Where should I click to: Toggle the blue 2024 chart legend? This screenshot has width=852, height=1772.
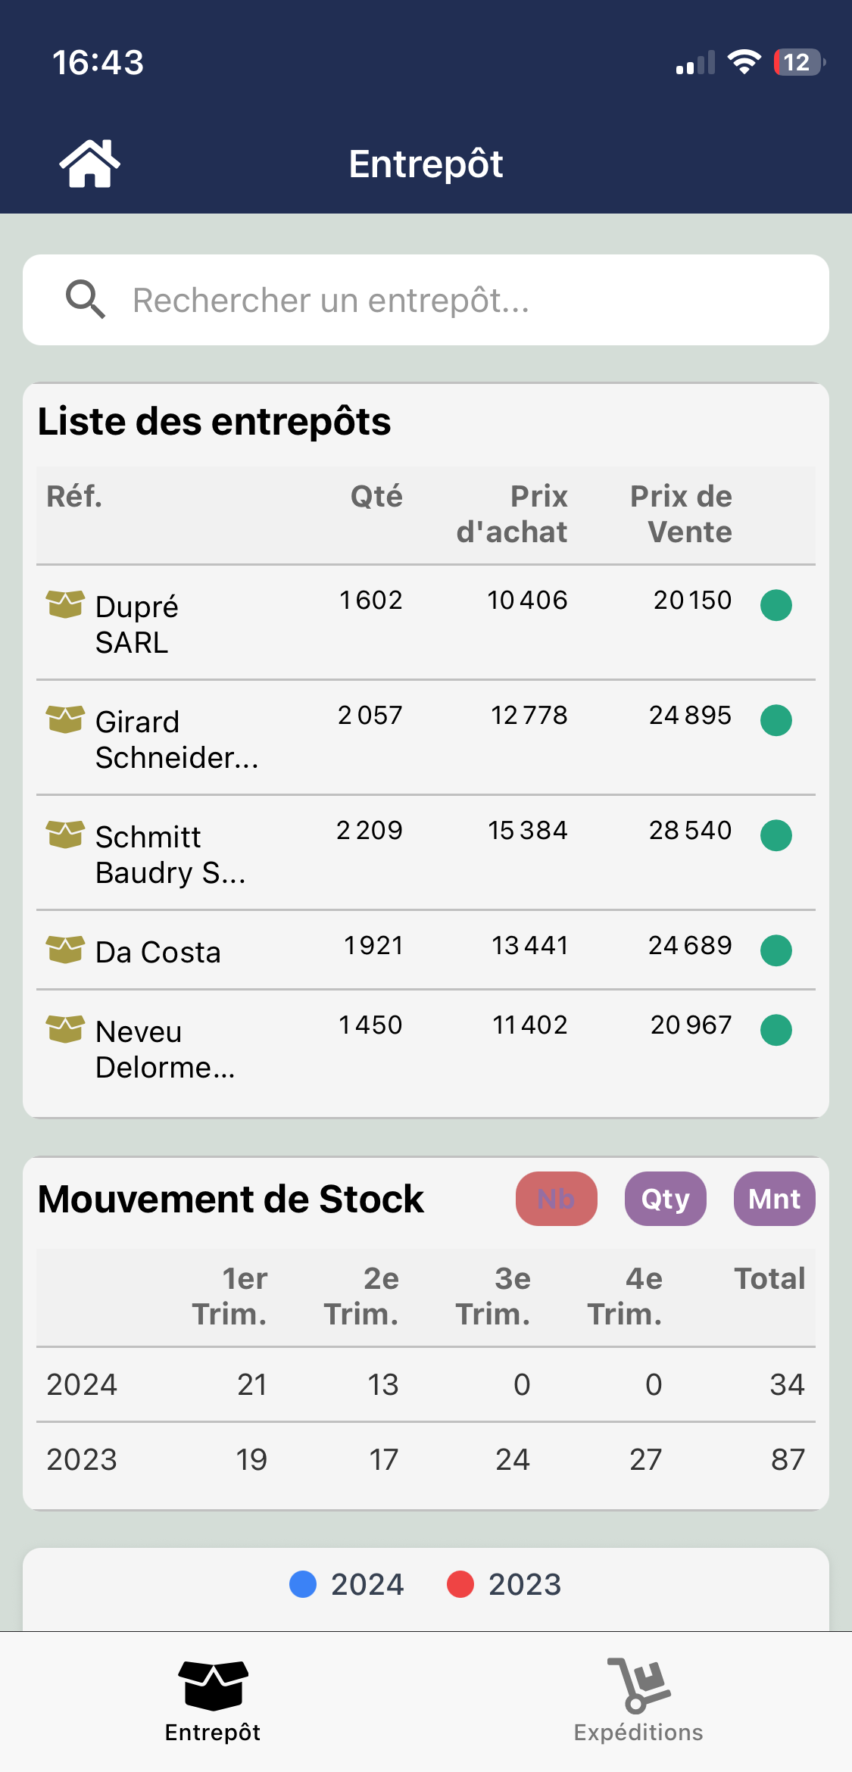(x=348, y=1584)
